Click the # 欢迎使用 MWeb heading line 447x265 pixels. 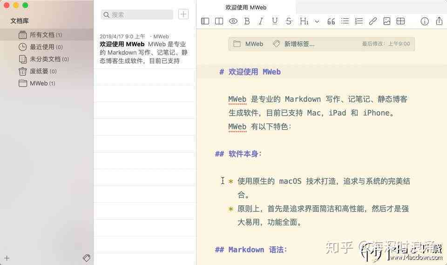(x=250, y=72)
